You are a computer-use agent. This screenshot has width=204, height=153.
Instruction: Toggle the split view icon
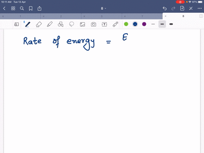(201, 16)
